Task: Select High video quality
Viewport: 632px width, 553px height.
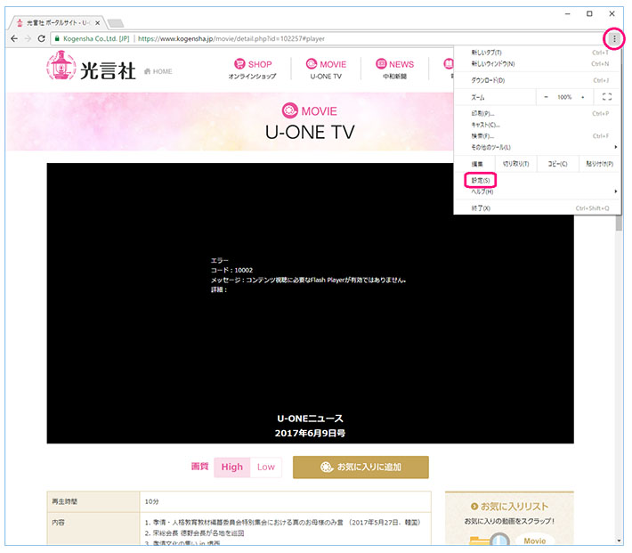Action: pos(231,468)
